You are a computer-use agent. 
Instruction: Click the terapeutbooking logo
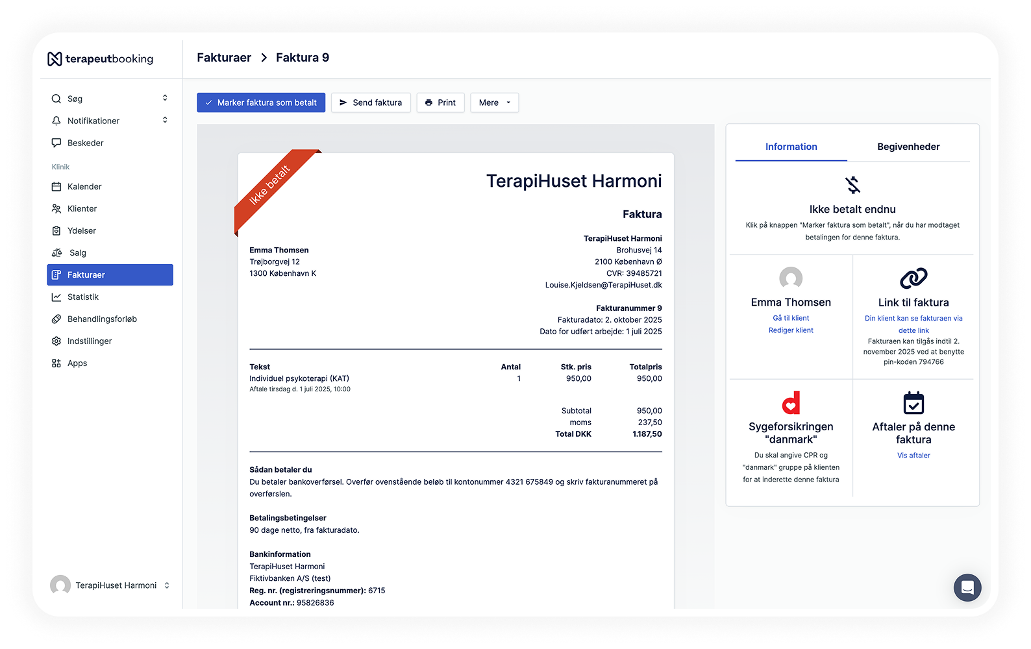pyautogui.click(x=101, y=59)
